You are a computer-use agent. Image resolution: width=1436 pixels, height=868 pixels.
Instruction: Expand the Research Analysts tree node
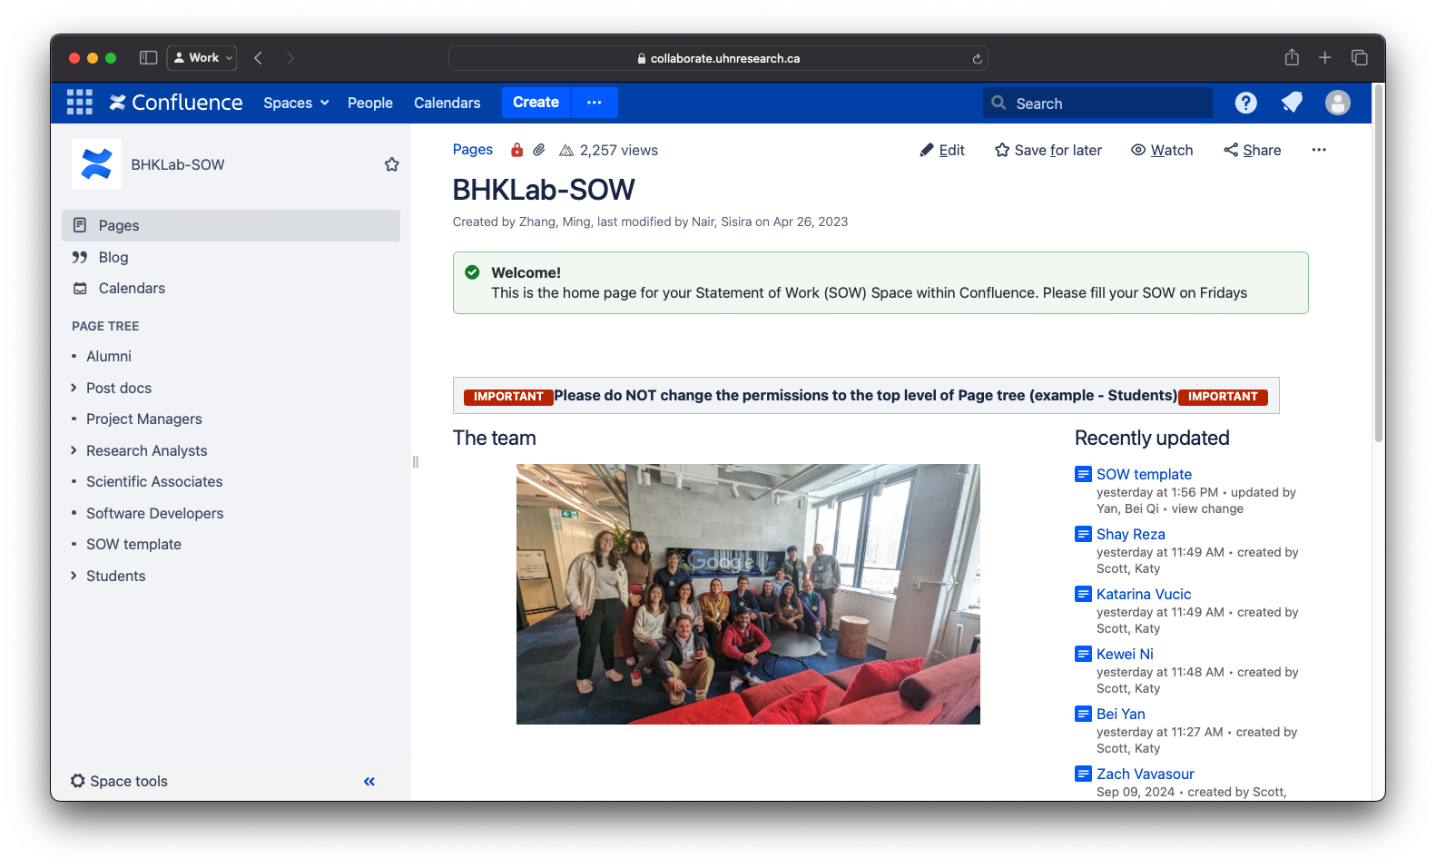click(x=74, y=450)
